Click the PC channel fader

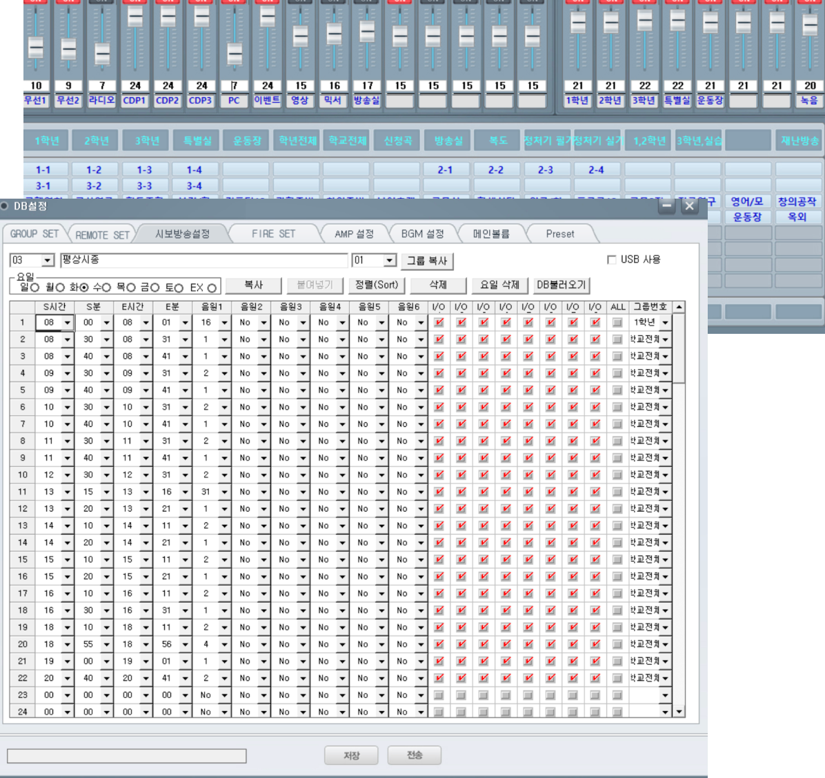click(x=235, y=54)
